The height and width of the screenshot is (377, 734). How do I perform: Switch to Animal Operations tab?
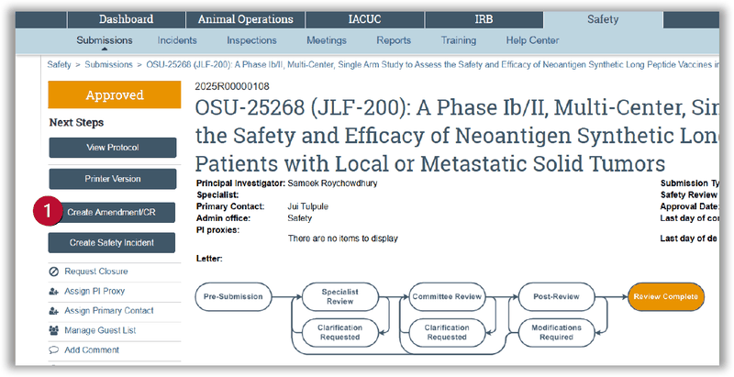click(x=245, y=19)
